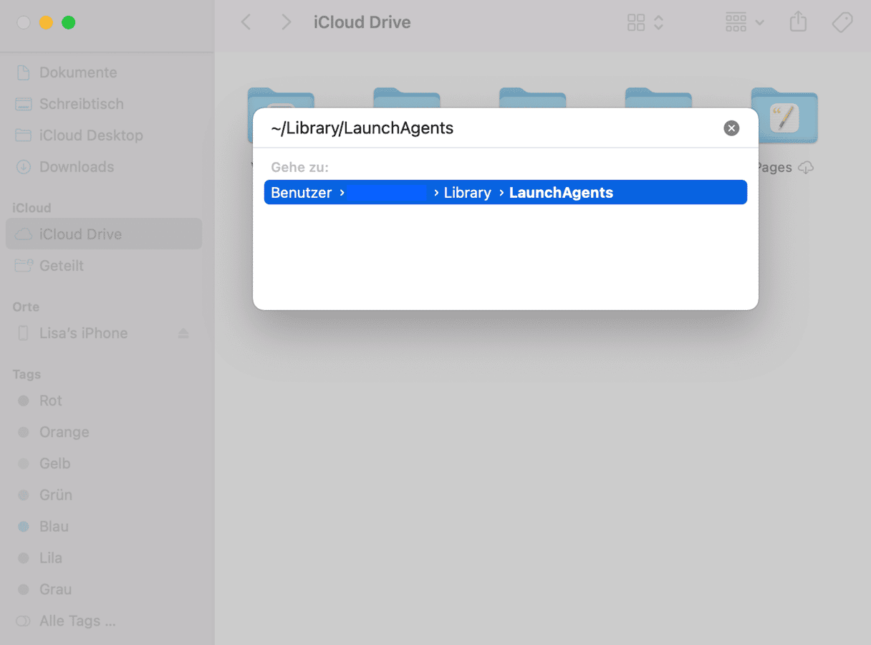Screen dimensions: 871x645
Task: Click the Schreibtisch desktop icon
Action: click(24, 104)
